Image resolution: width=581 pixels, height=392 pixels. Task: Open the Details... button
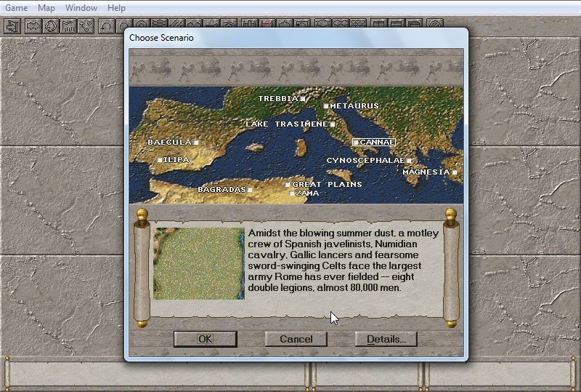(386, 339)
